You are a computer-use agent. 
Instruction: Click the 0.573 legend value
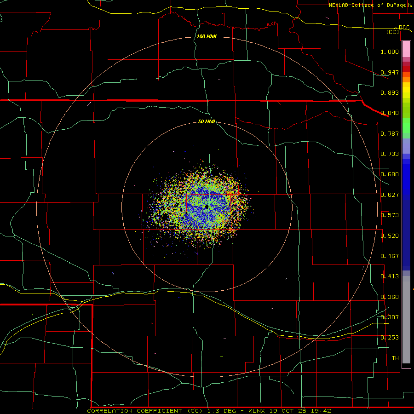coord(390,215)
